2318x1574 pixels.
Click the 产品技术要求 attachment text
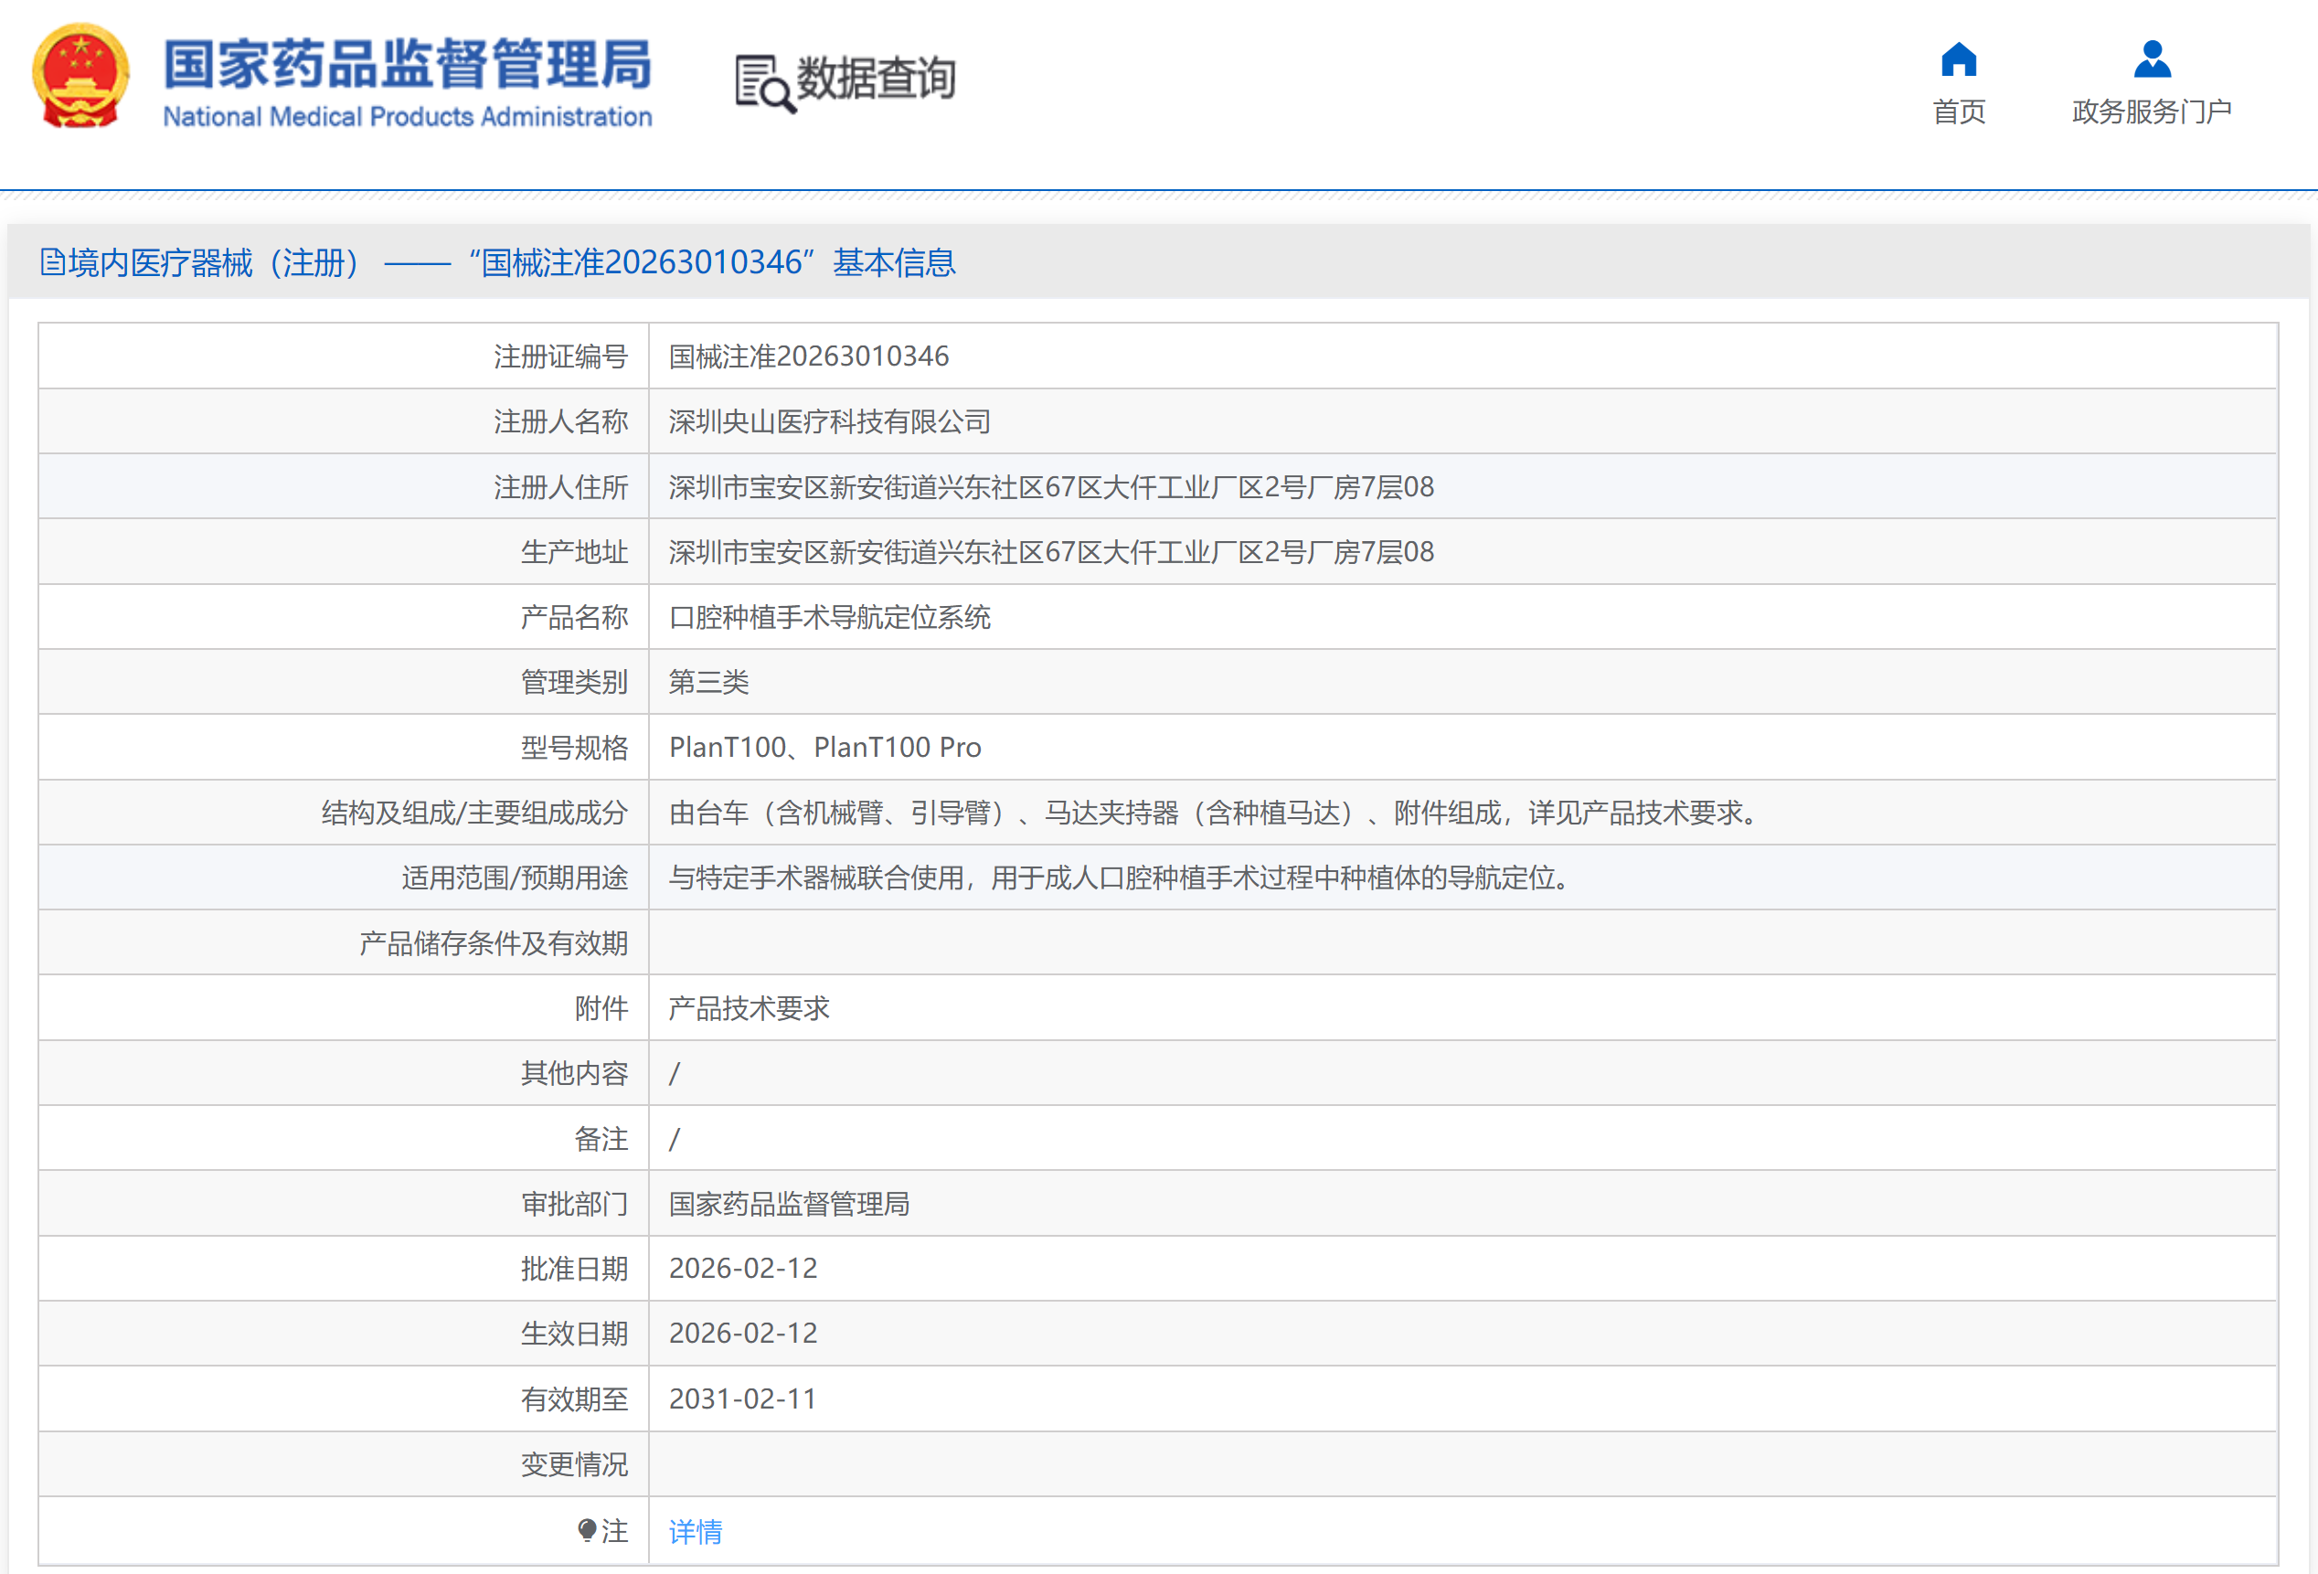[x=750, y=1008]
